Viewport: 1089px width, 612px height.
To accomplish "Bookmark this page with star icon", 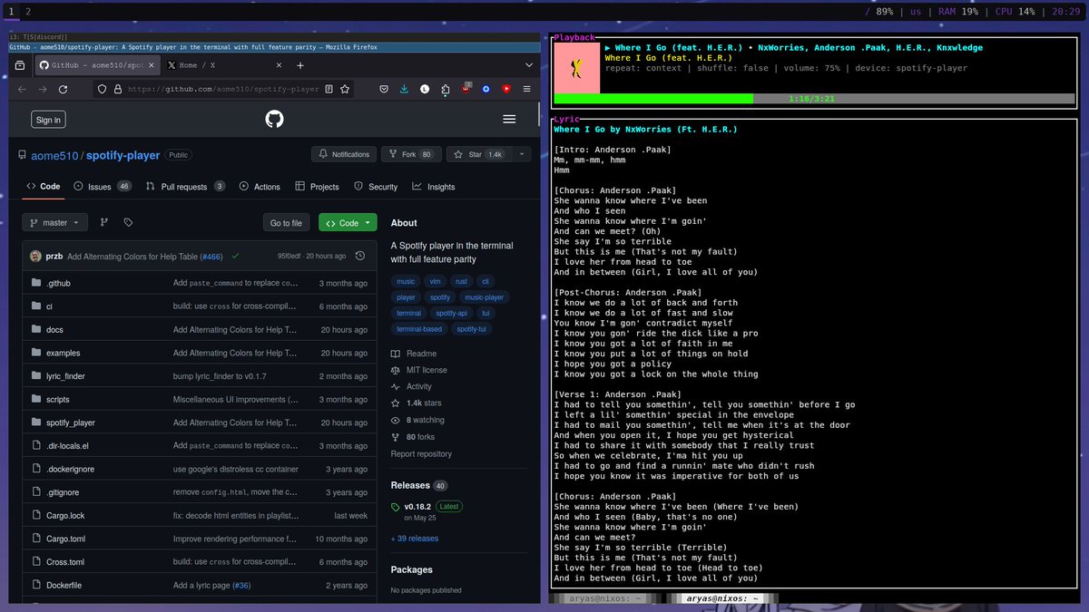I will click(347, 89).
